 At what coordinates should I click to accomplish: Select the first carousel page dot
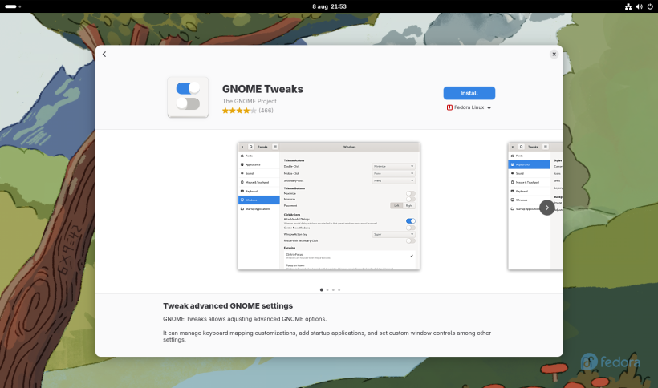point(322,289)
